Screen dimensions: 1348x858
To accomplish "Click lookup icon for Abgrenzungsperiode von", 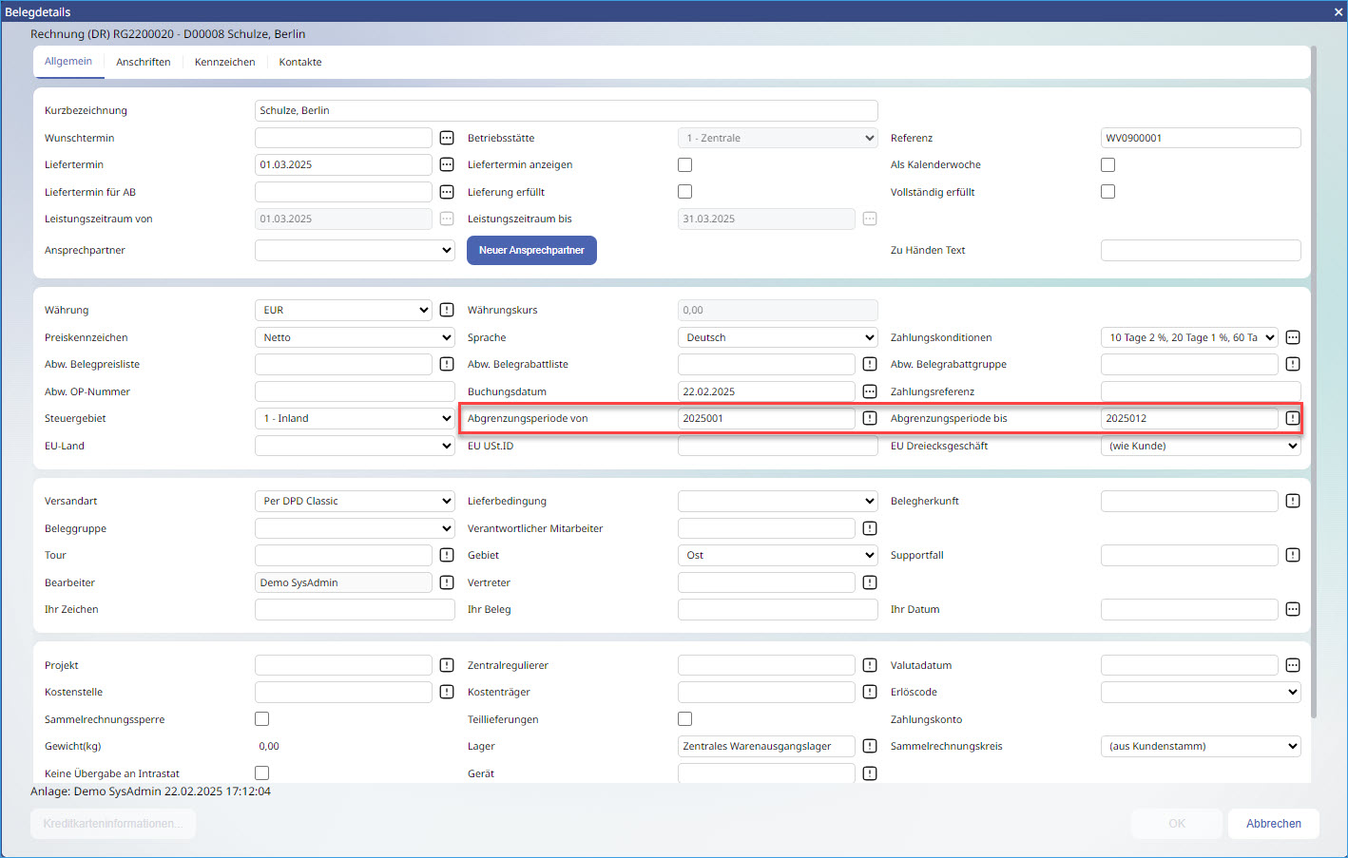I will [870, 418].
